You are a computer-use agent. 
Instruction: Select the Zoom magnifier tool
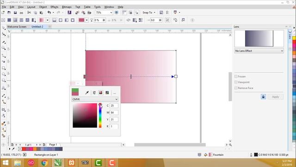tap(4, 48)
